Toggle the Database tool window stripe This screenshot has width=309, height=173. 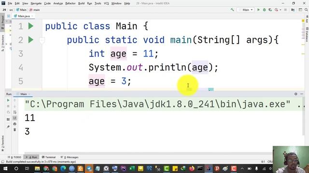point(307,35)
